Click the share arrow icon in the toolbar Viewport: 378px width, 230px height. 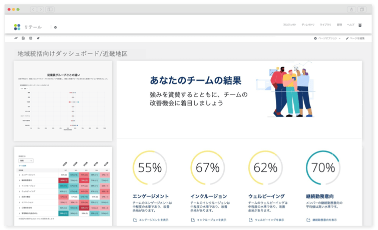pyautogui.click(x=16, y=38)
